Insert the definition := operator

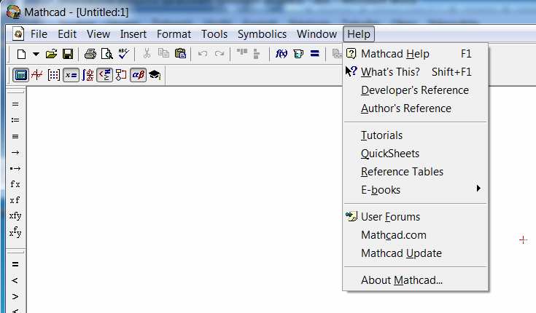[x=15, y=120]
